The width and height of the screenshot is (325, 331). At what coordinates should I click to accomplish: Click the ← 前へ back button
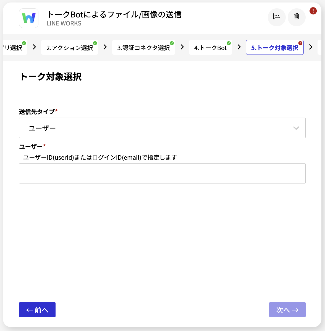[37, 310]
